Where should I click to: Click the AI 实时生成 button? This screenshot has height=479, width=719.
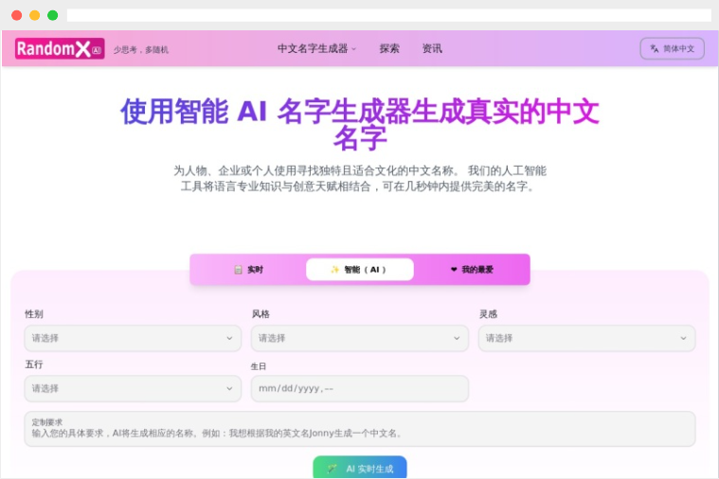(x=360, y=468)
